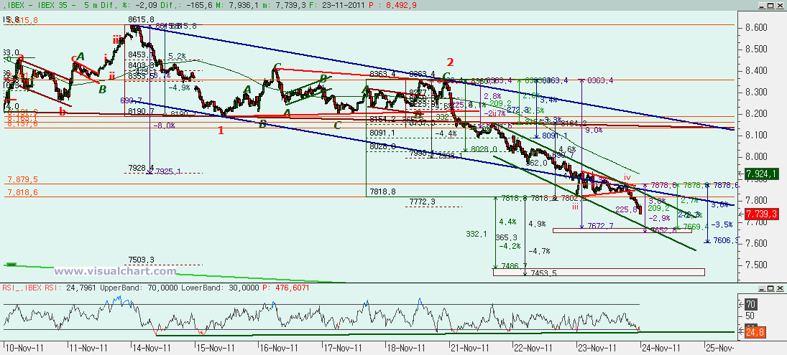
Task: Click the blue 7606,3 projection label
Action: [724, 242]
